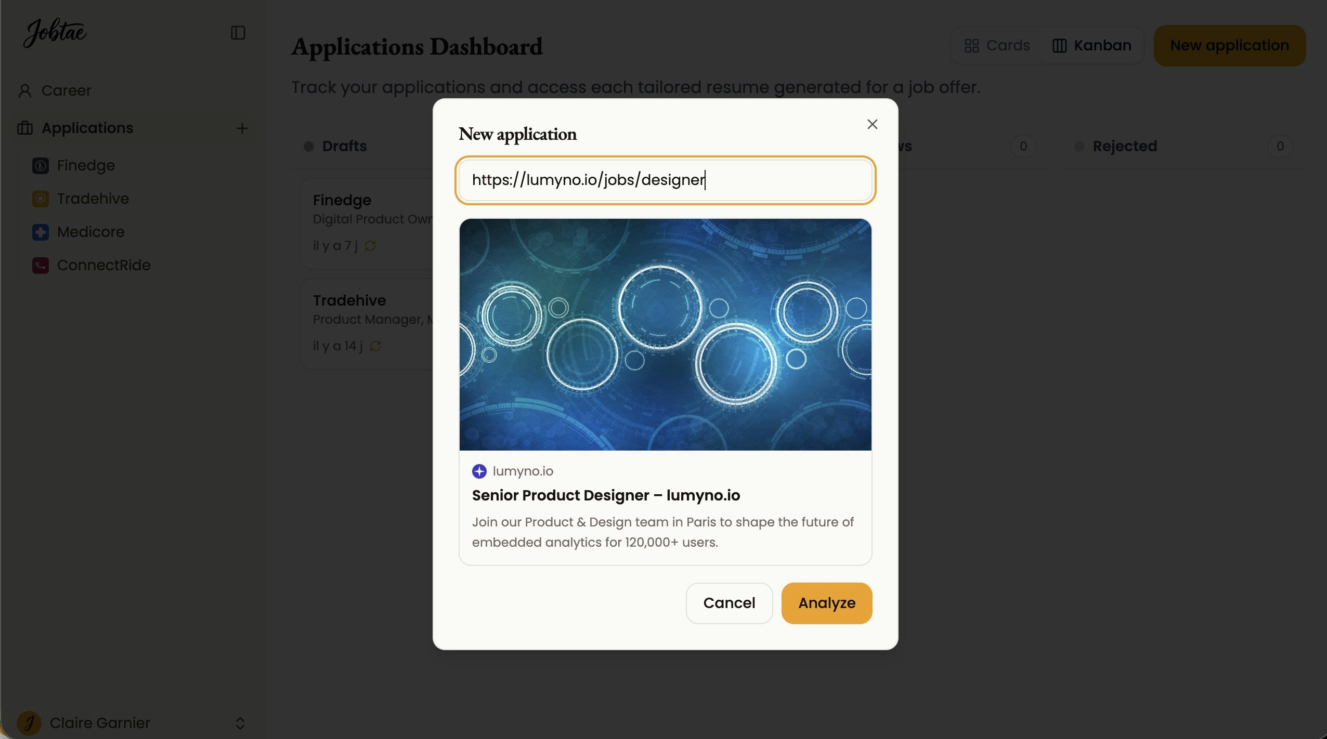
Task: Open ConnectRide in sidebar
Action: (x=104, y=265)
